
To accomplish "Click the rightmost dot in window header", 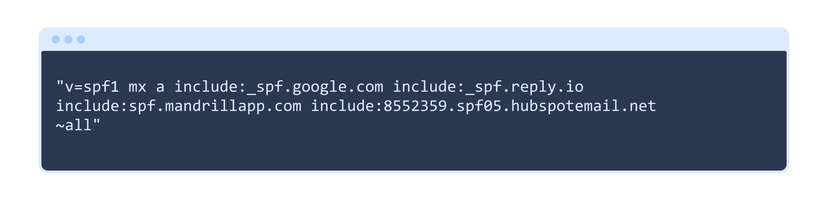I will point(81,39).
